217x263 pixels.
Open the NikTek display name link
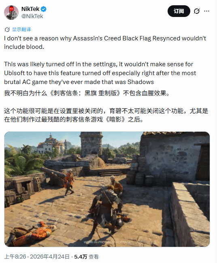(30, 9)
